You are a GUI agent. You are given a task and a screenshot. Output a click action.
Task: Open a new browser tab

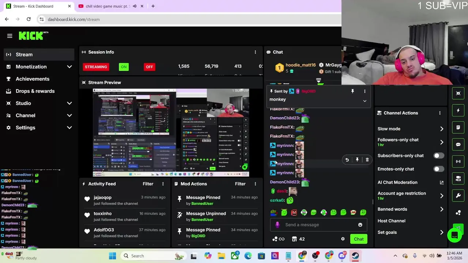153,6
